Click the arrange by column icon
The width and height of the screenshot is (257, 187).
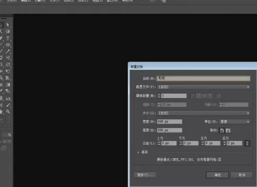tap(210, 96)
